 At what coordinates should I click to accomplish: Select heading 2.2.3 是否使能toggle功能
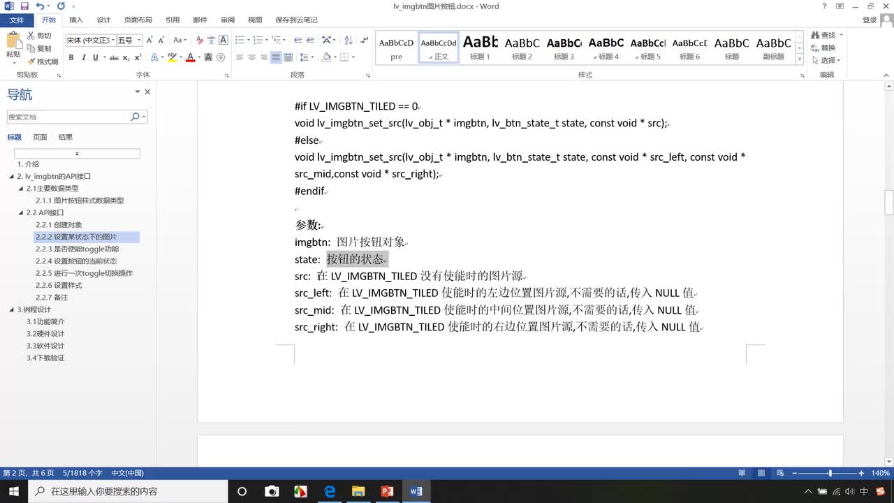pyautogui.click(x=78, y=249)
